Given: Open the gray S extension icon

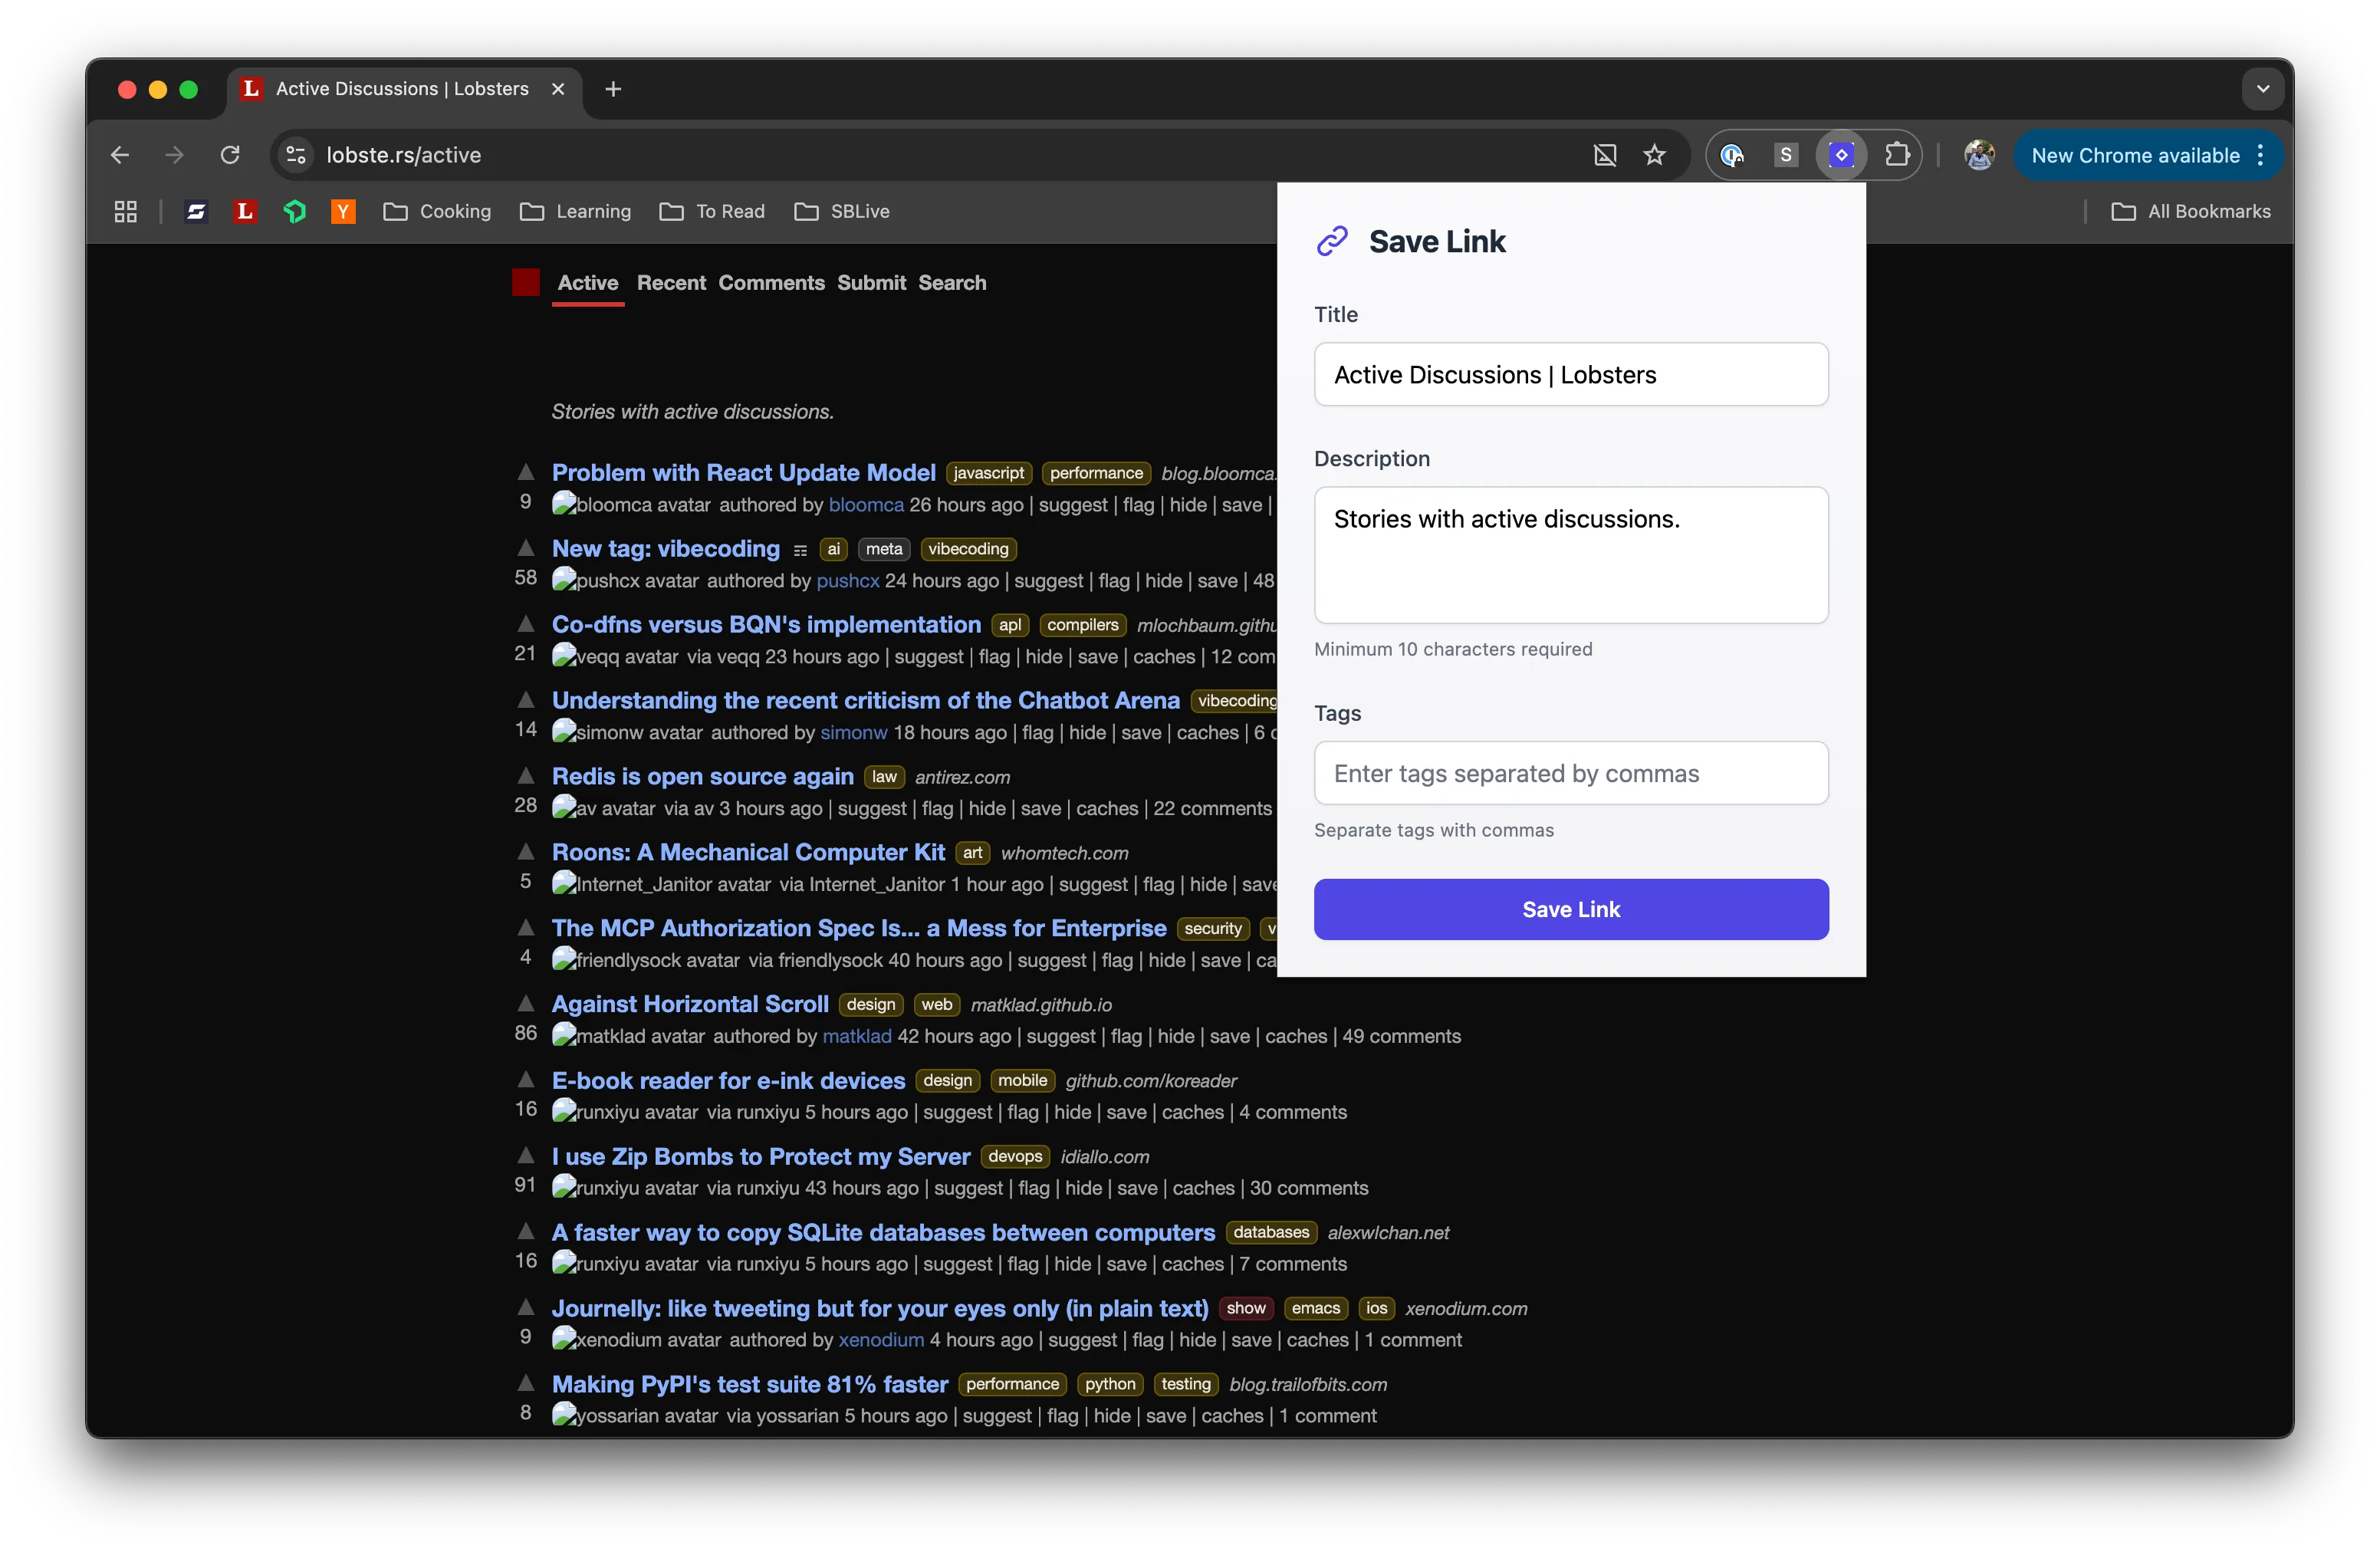Looking at the screenshot, I should (1786, 155).
